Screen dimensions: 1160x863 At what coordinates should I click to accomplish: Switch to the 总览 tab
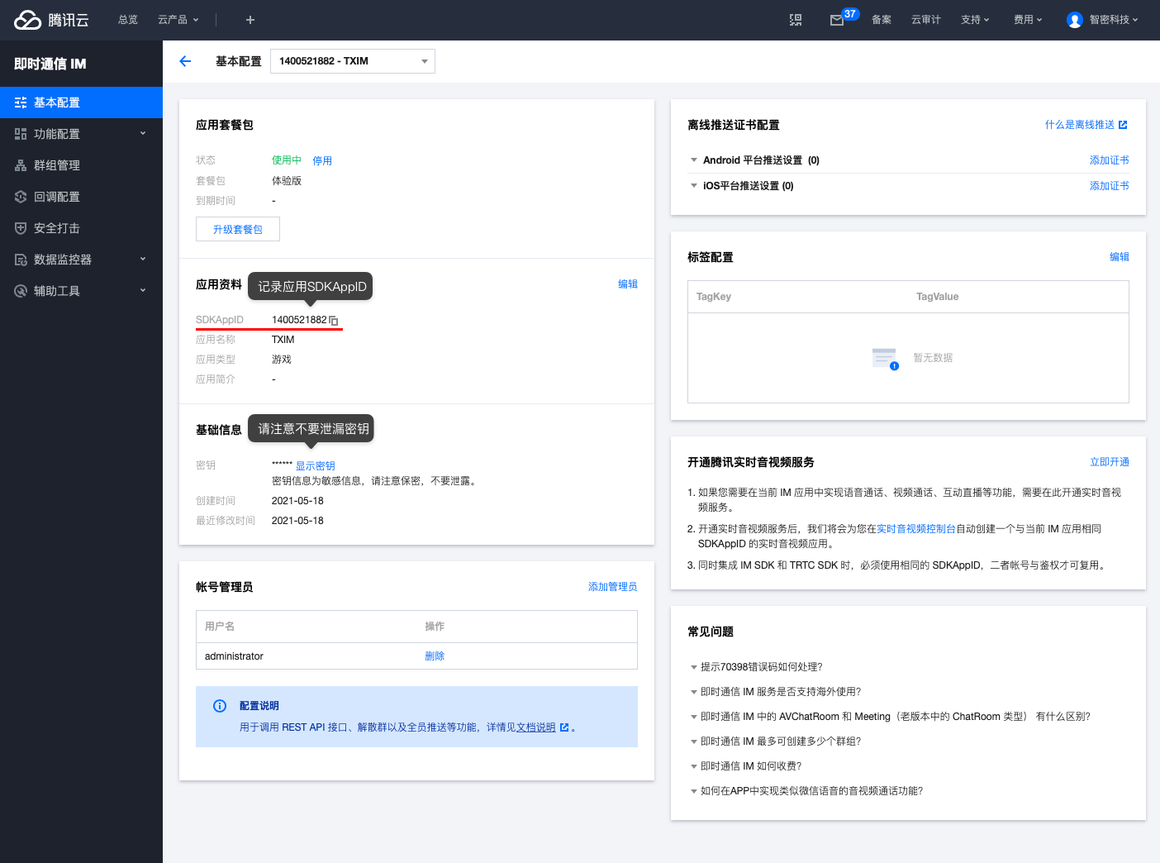tap(127, 19)
